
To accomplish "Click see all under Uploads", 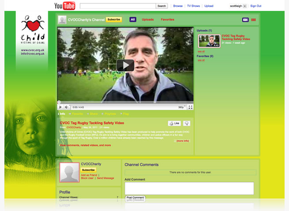I will 201,52.
